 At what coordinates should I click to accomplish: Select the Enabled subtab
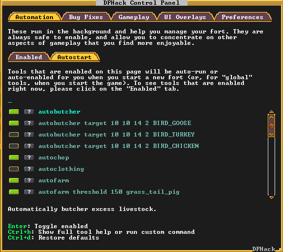[x=29, y=57]
